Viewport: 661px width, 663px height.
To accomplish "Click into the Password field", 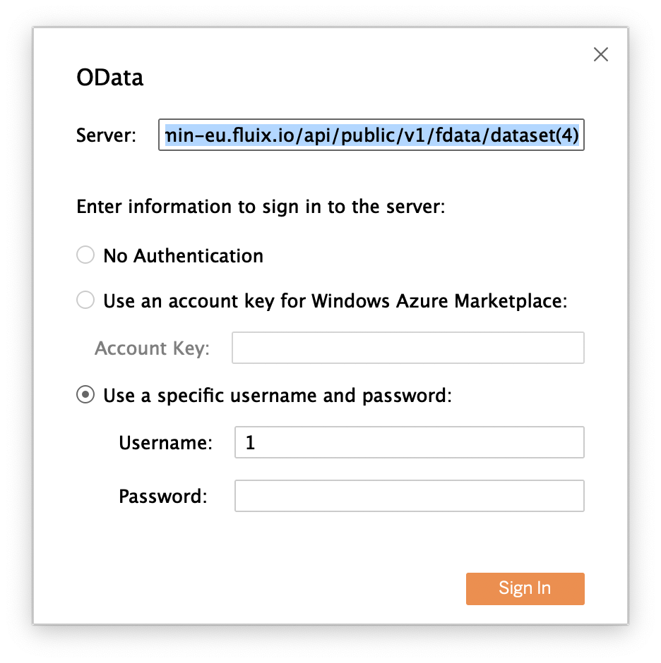I will [x=409, y=496].
